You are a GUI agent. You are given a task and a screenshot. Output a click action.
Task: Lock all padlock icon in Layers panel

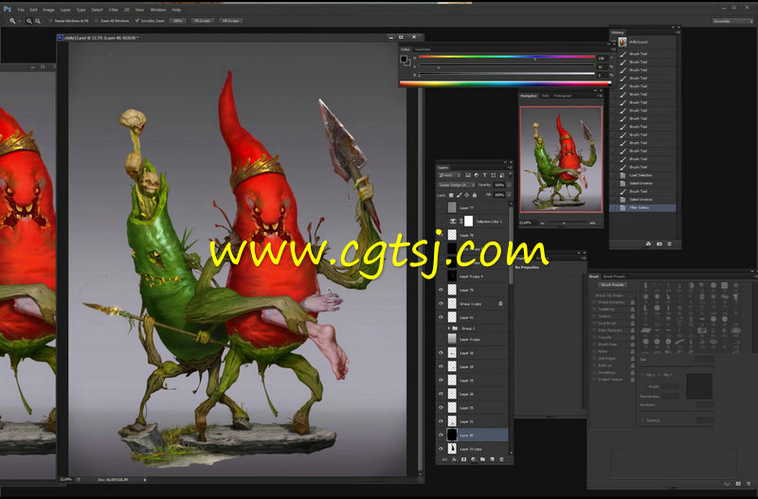tap(475, 195)
